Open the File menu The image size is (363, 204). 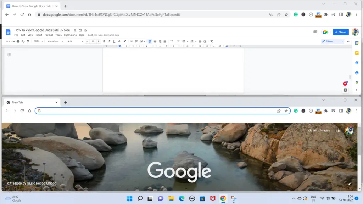16,35
